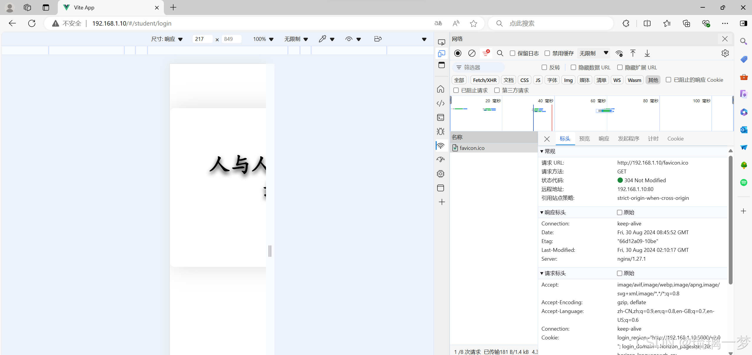
Task: Click the request details vertical scrollbar
Action: coord(730,220)
